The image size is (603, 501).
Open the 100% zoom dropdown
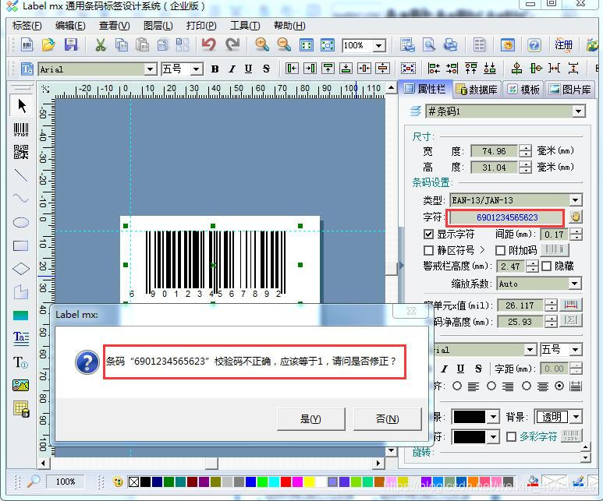379,46
